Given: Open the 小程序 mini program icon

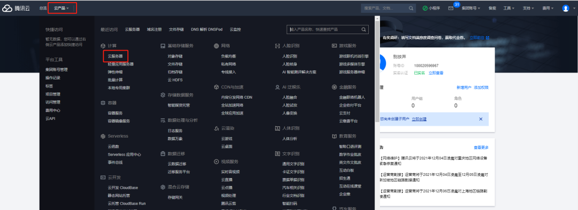Looking at the screenshot, I should 425,8.
